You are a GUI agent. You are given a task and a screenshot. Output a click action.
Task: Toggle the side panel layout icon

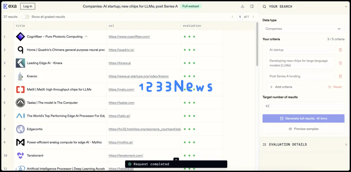tap(252, 6)
